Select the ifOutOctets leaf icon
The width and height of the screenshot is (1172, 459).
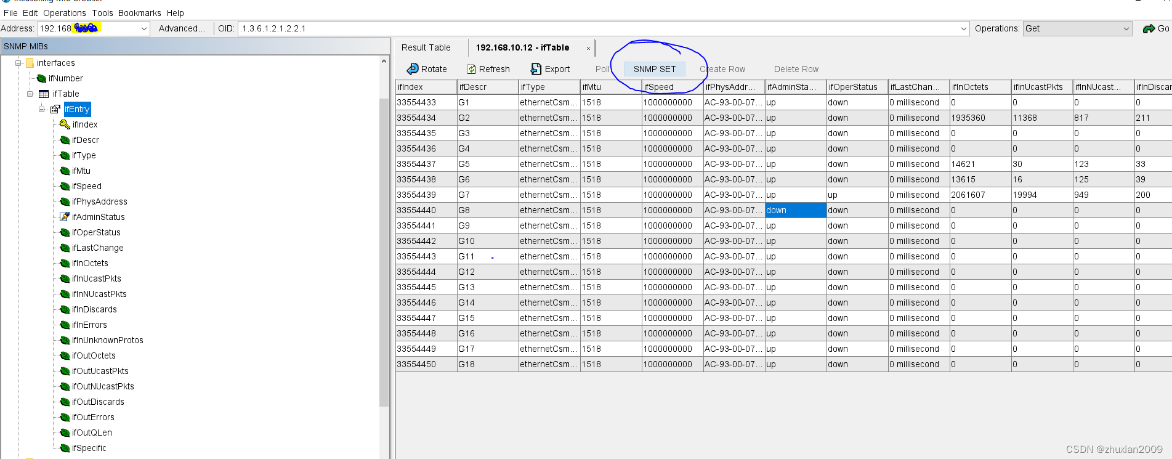pos(65,355)
